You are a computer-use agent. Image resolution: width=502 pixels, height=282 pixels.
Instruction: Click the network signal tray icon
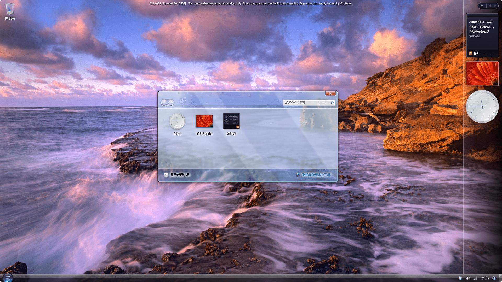click(x=475, y=278)
